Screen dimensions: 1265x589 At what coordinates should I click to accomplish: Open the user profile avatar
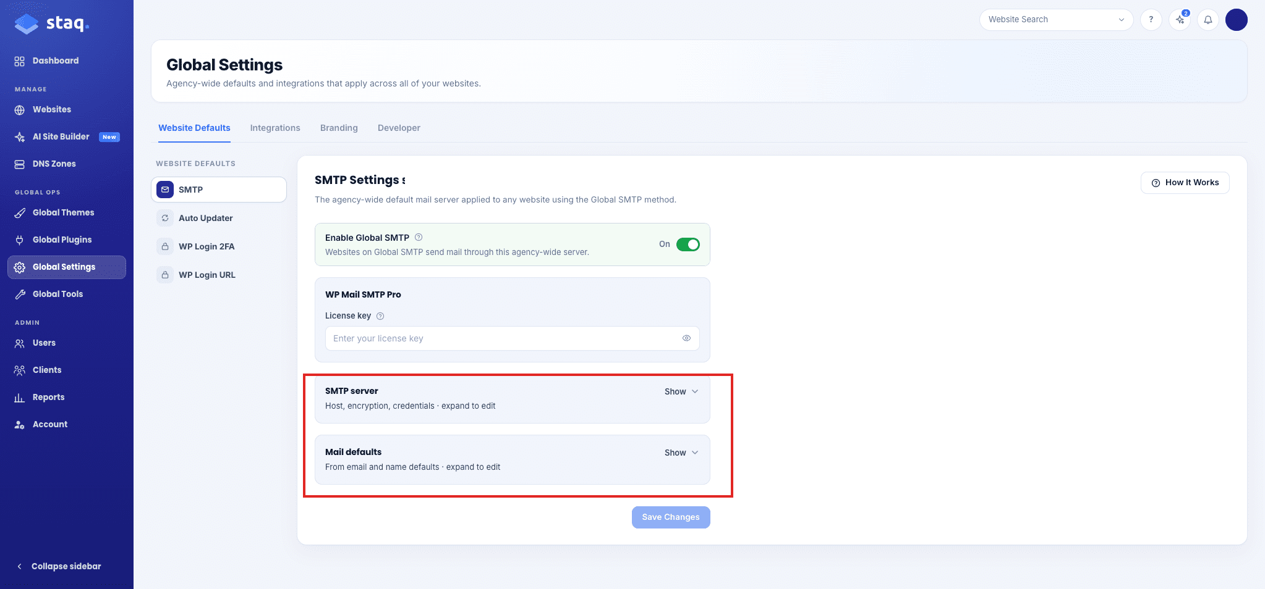[x=1236, y=20]
